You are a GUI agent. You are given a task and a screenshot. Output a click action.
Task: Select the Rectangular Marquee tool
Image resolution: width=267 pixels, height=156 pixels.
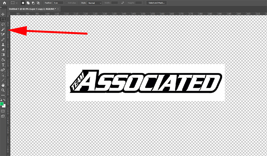point(3,19)
